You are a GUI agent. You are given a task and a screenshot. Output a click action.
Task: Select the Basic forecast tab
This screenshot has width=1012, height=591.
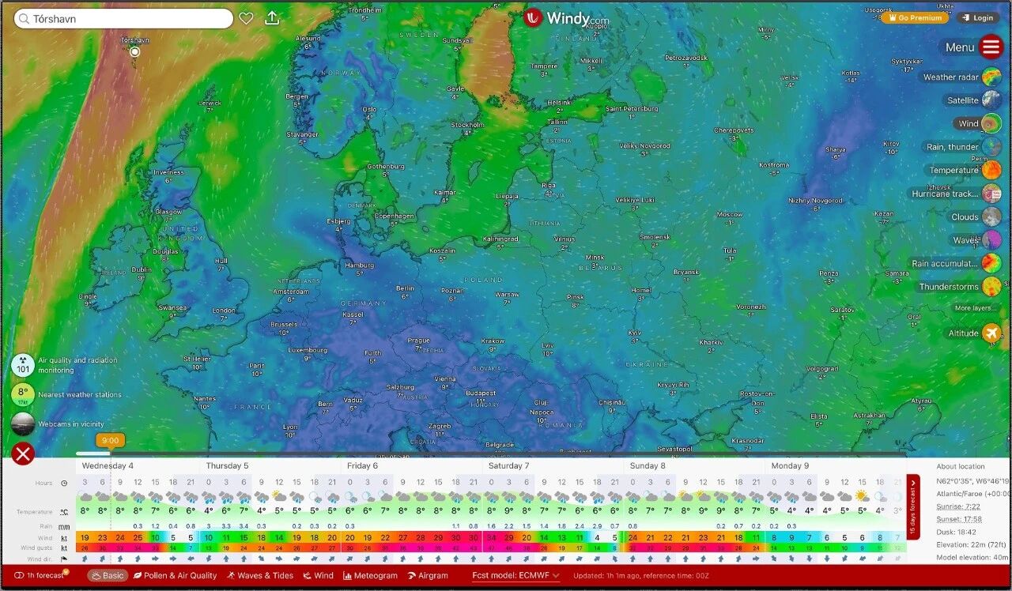pos(108,575)
